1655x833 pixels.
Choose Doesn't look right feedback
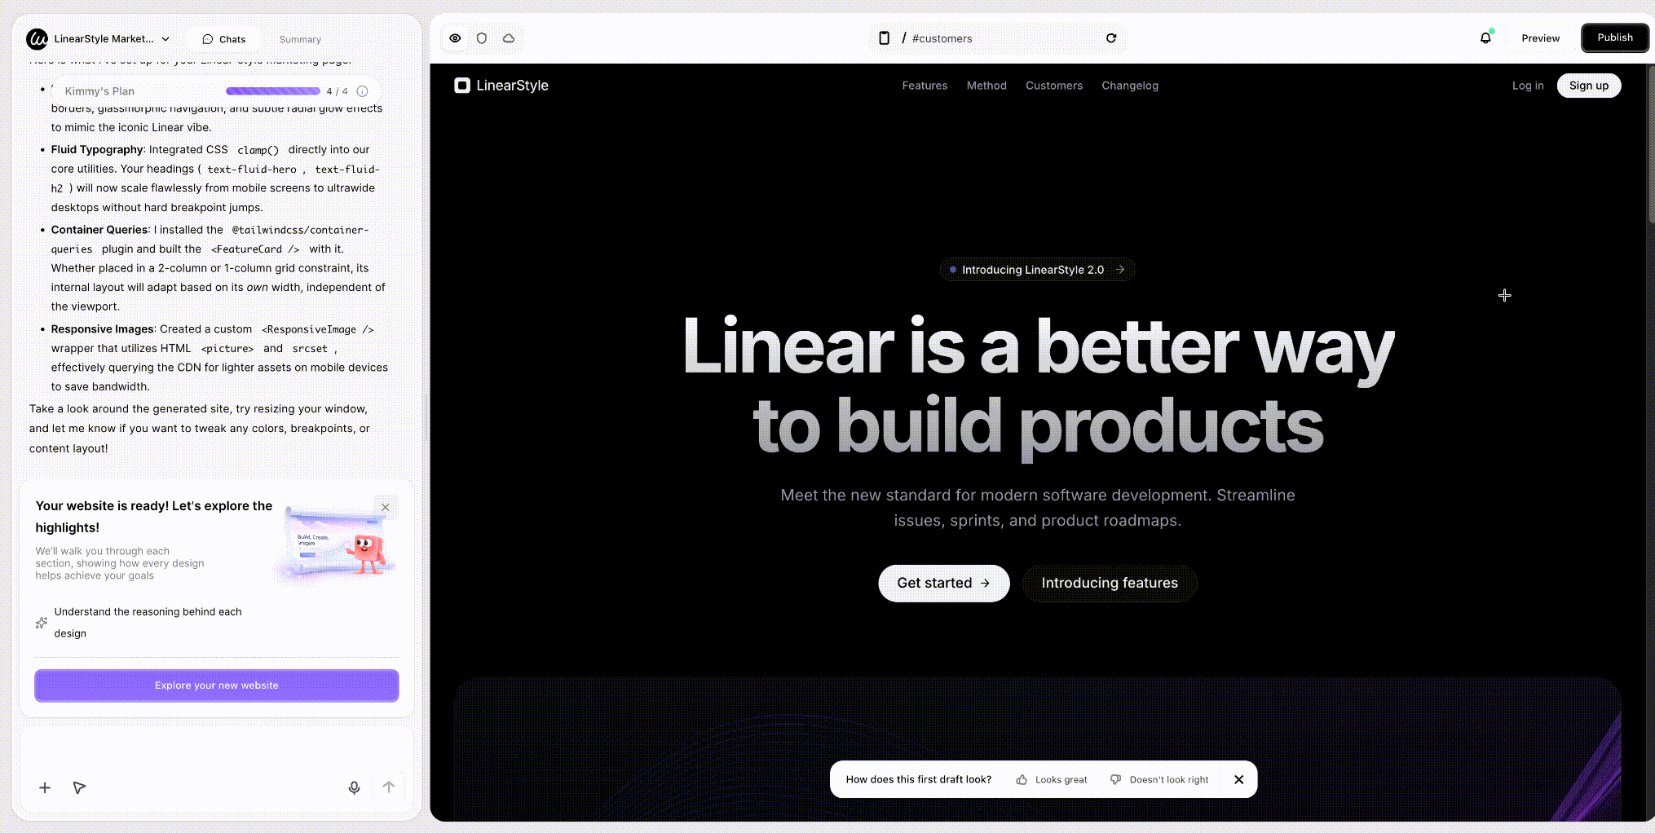coord(1159,780)
